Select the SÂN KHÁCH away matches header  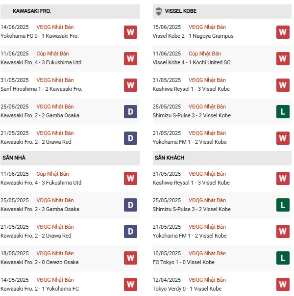pyautogui.click(x=222, y=158)
